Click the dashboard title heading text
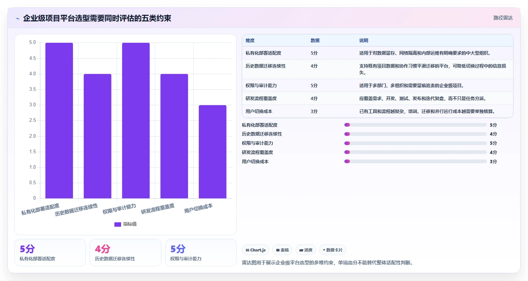The image size is (528, 281). pyautogui.click(x=97, y=18)
